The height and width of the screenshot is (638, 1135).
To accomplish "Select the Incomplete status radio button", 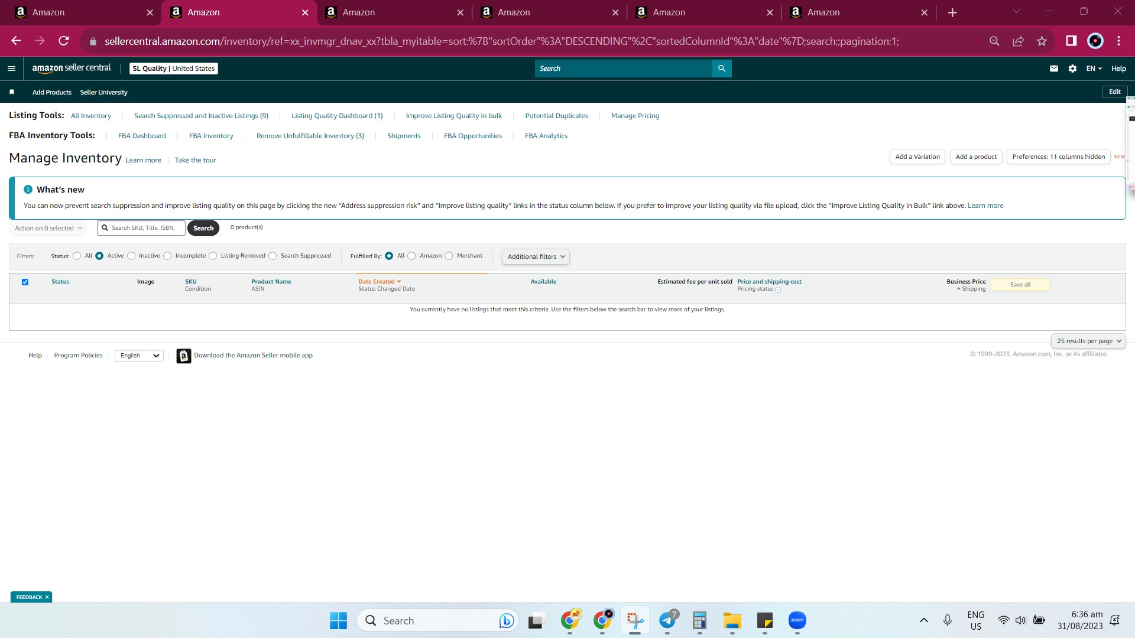I will pyautogui.click(x=167, y=256).
